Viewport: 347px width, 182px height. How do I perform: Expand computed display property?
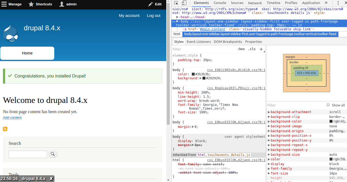(x=269, y=164)
